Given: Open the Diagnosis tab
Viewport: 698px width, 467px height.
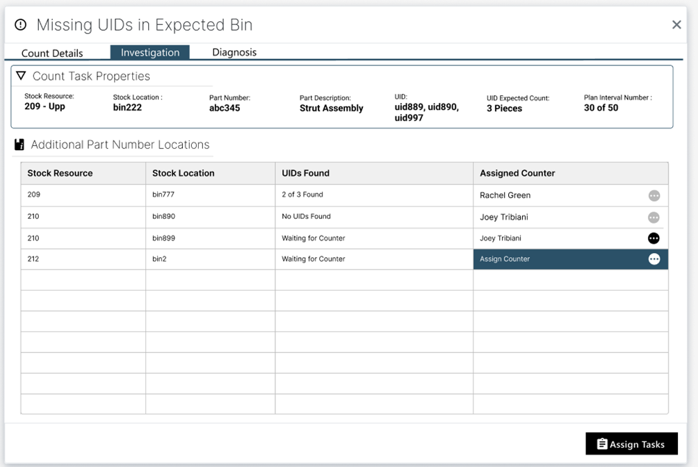Looking at the screenshot, I should tap(234, 52).
